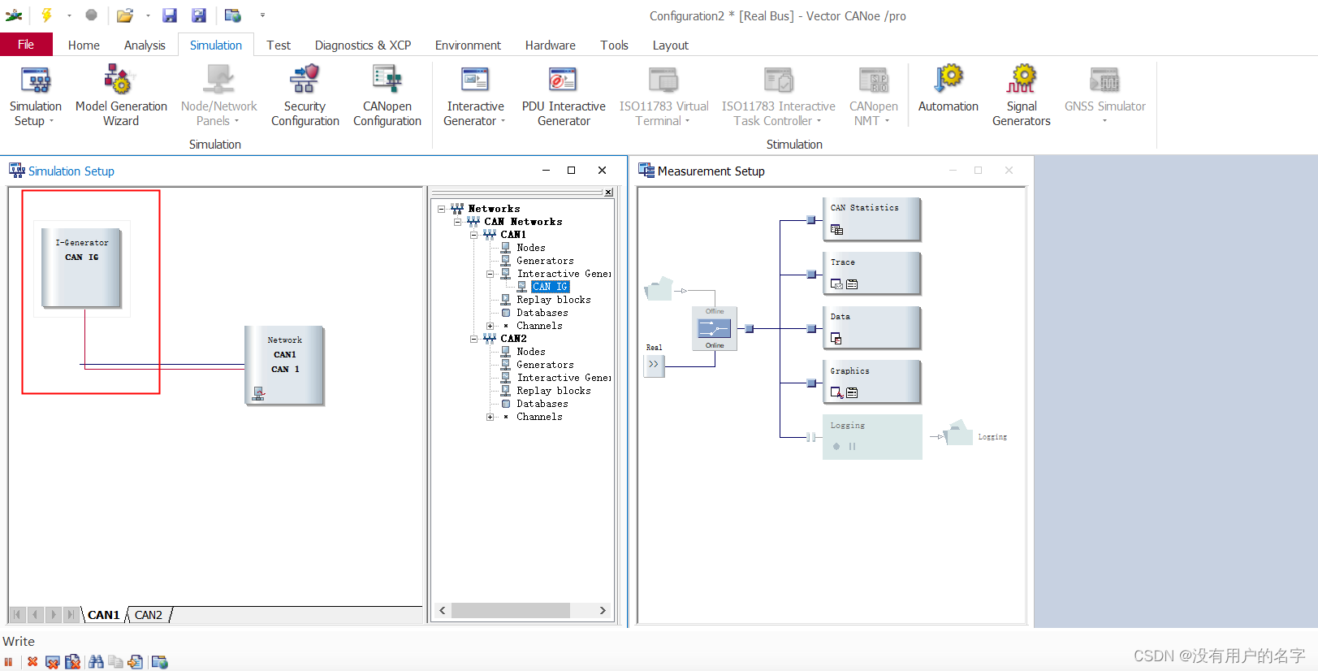The width and height of the screenshot is (1318, 671).
Task: Open the Hardware ribbon tab
Action: (550, 45)
